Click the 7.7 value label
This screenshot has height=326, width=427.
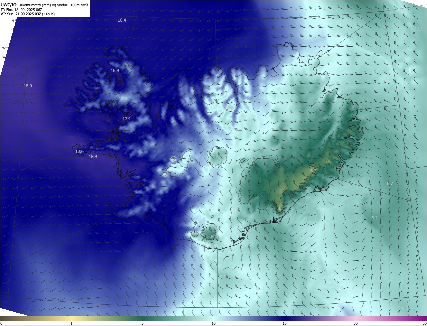[x=420, y=29]
